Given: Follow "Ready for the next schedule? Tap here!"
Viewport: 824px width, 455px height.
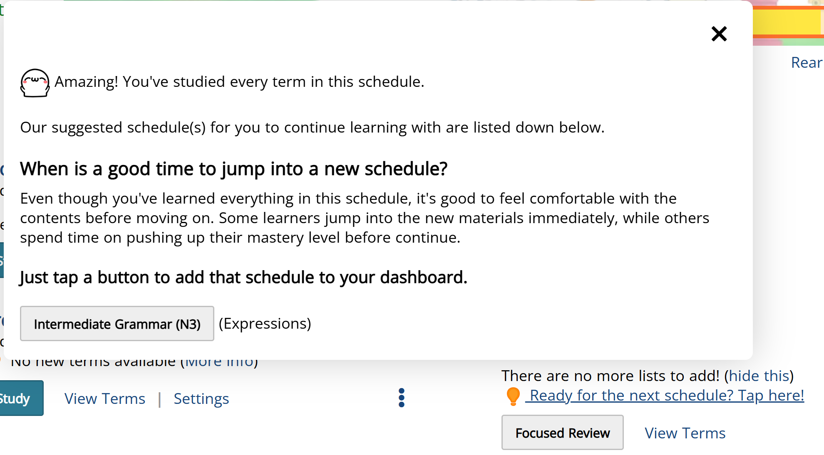Looking at the screenshot, I should (666, 396).
